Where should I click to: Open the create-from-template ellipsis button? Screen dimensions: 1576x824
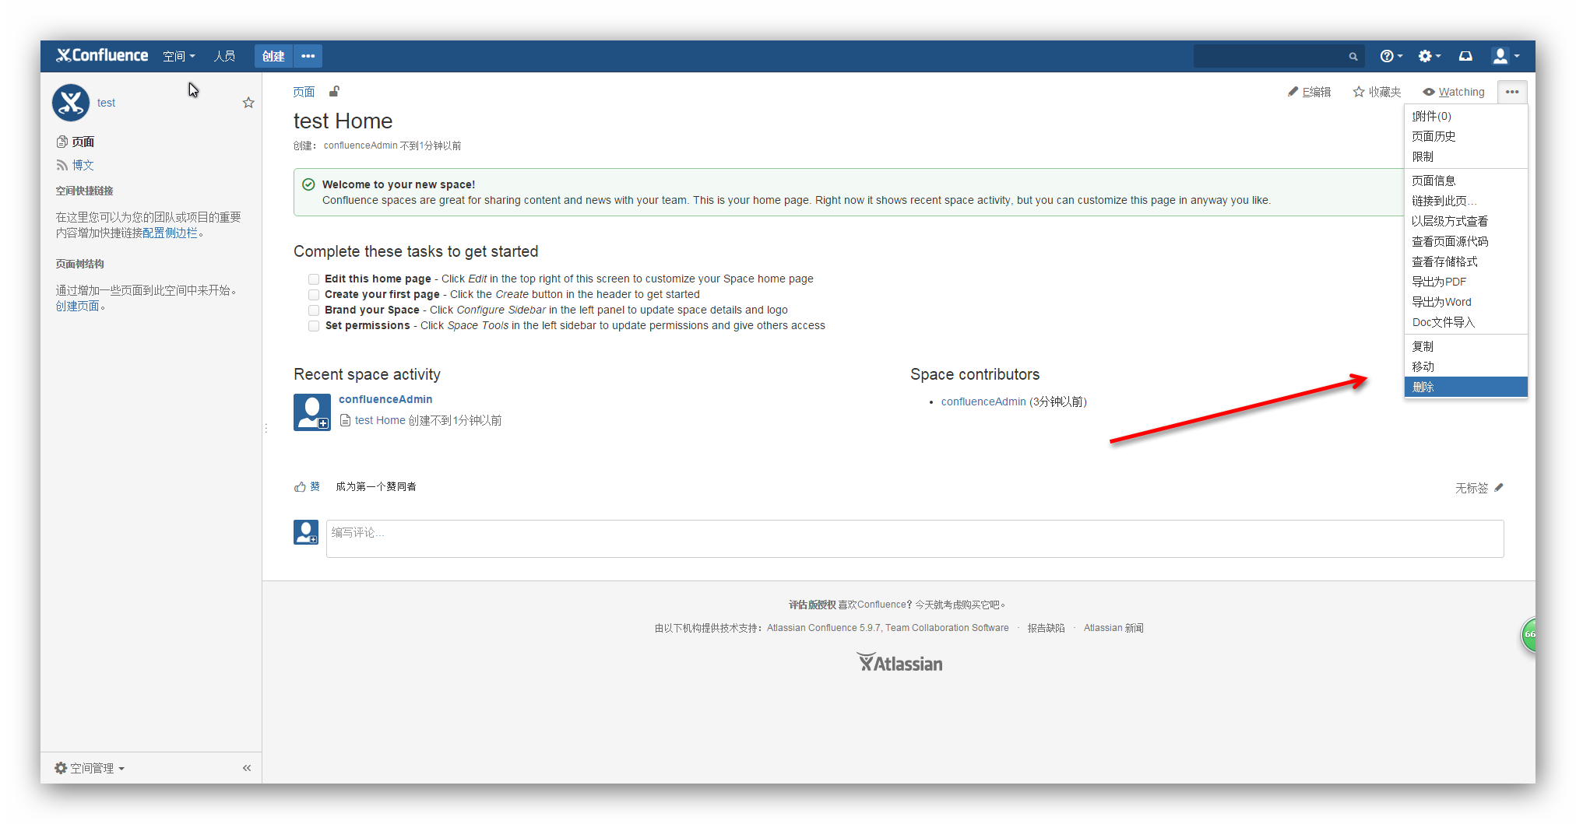(x=308, y=56)
